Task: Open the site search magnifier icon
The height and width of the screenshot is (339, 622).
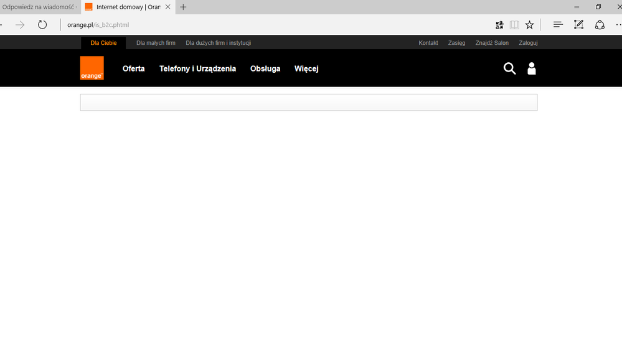Action: tap(509, 68)
